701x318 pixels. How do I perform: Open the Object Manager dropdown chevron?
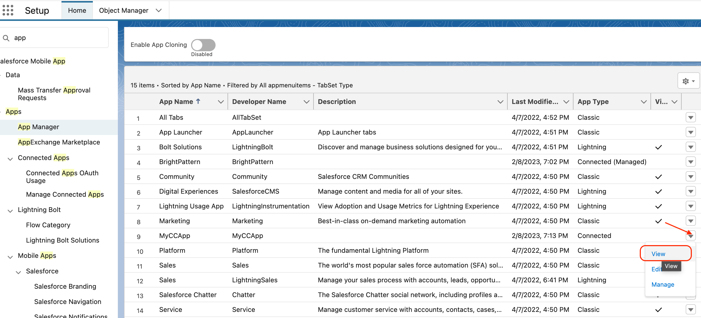[159, 11]
